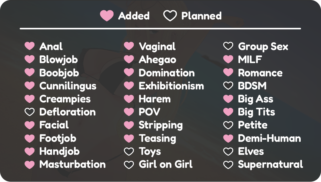This screenshot has height=182, width=321.
Task: Click the white horizontal divider line
Action: [x=160, y=29]
